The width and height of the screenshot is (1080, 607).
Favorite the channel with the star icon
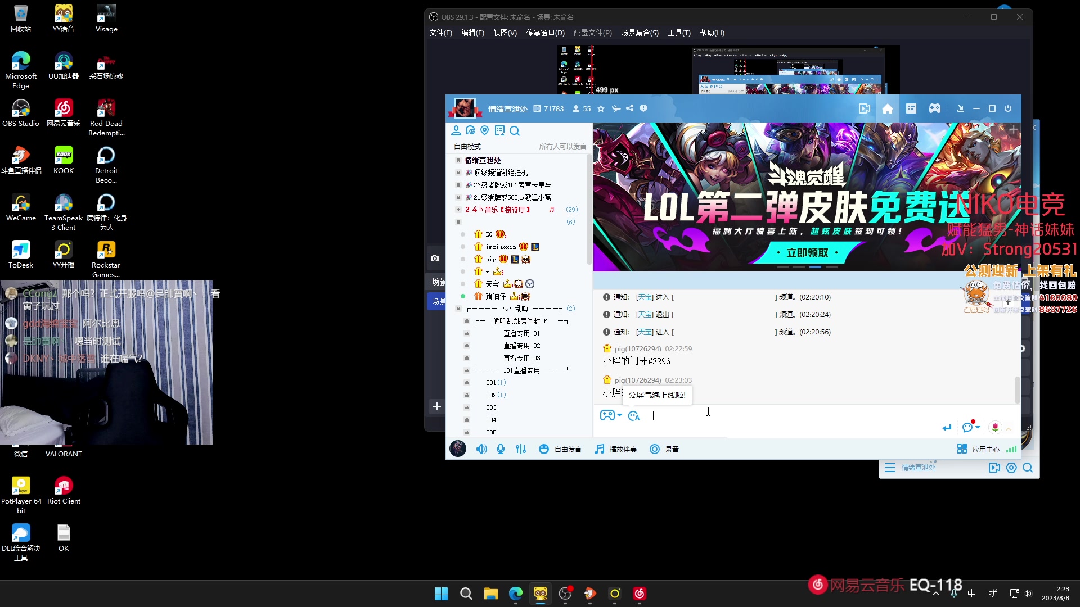601,108
